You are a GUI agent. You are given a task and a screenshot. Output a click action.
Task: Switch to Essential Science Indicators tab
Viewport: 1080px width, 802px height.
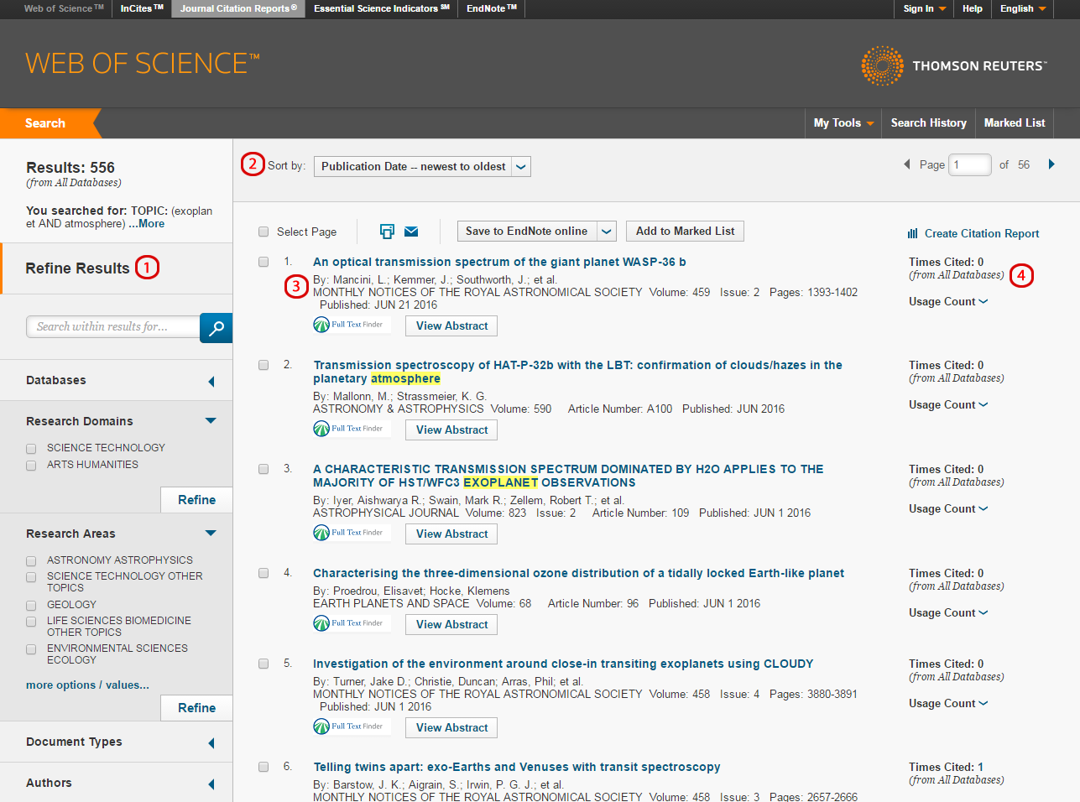pyautogui.click(x=382, y=8)
